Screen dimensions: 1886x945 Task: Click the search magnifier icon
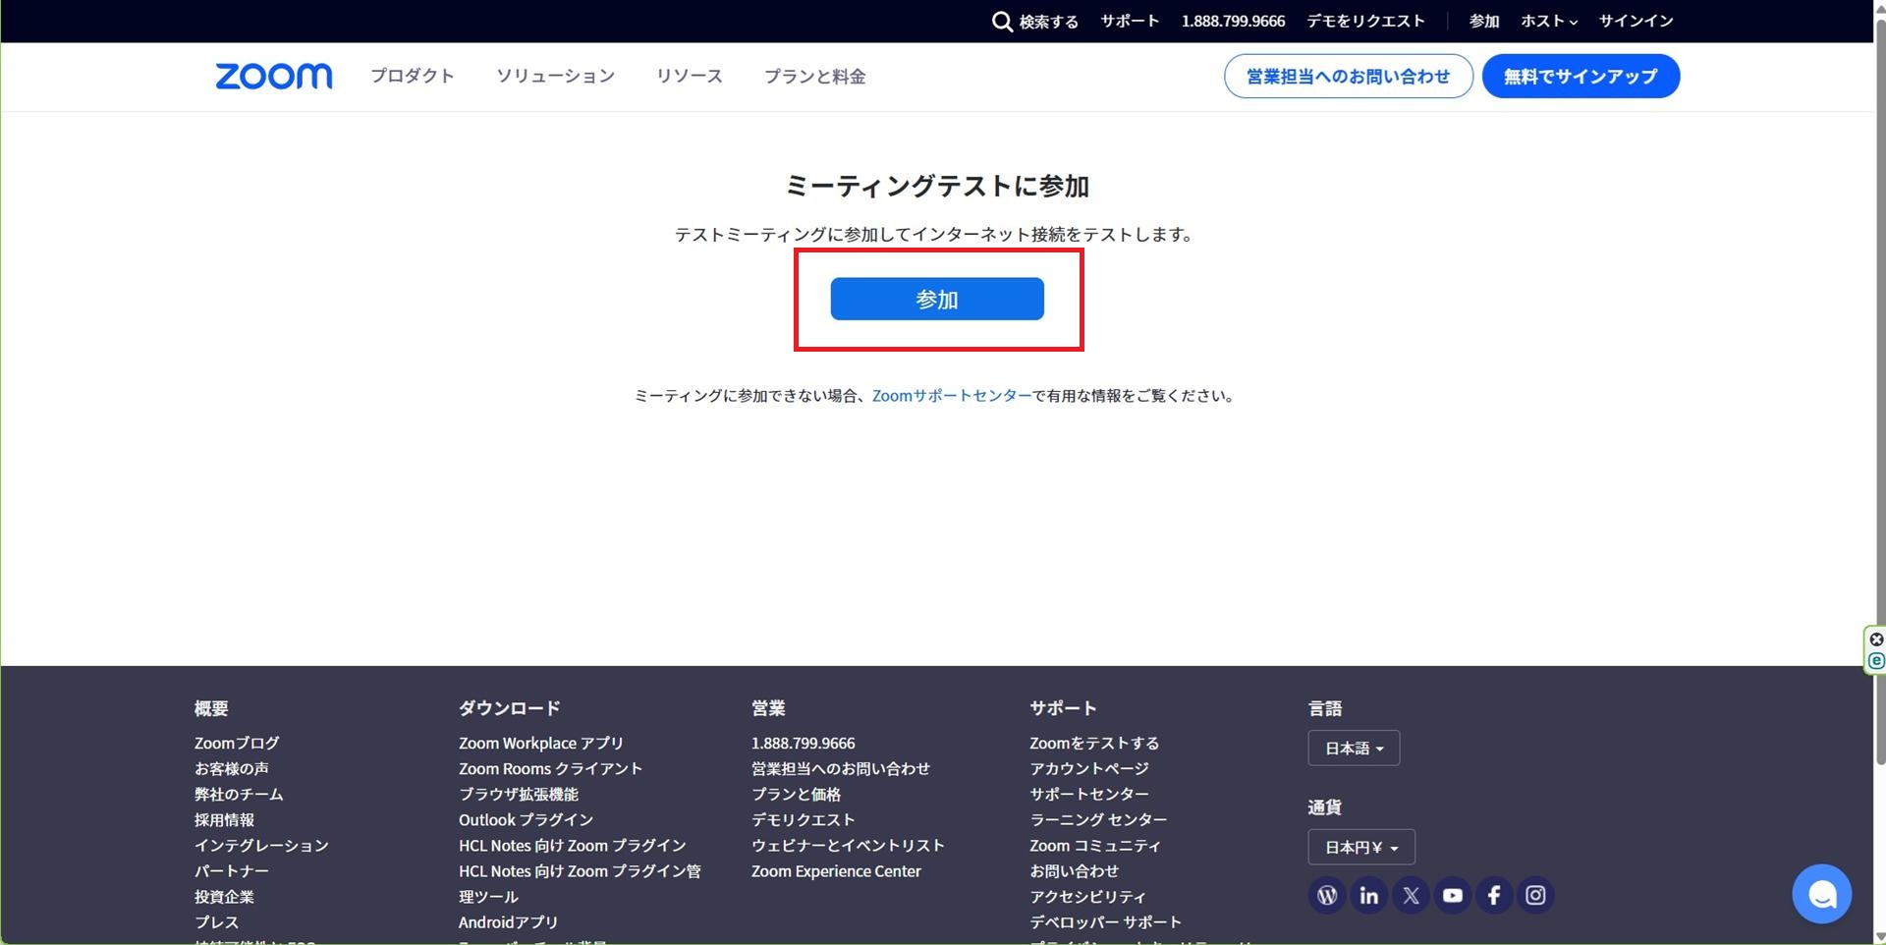click(1001, 22)
